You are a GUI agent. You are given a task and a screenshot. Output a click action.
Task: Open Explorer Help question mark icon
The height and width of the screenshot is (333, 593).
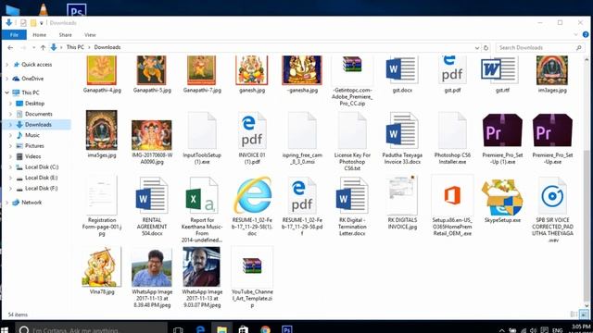click(586, 34)
